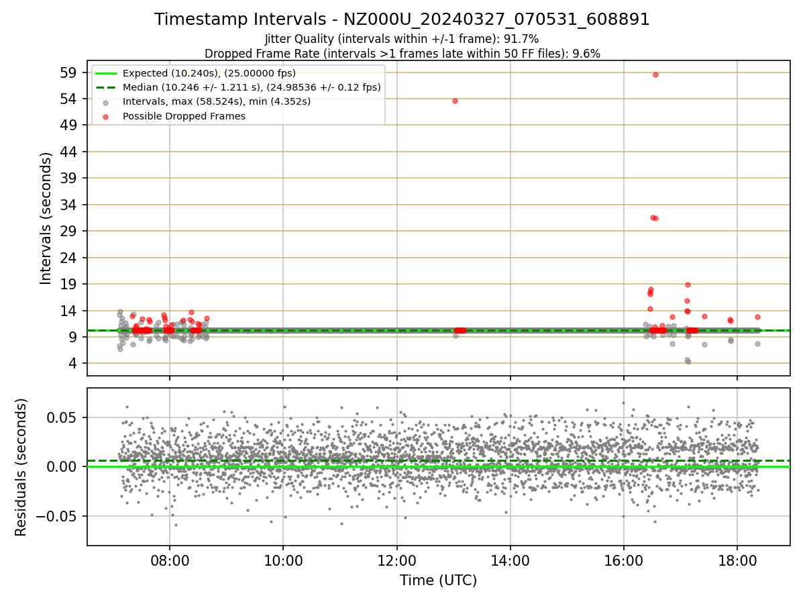Click the 'Intervals, max (58.524s), min (4.352s)' legend entry
The image size is (805, 604).
pos(217,101)
